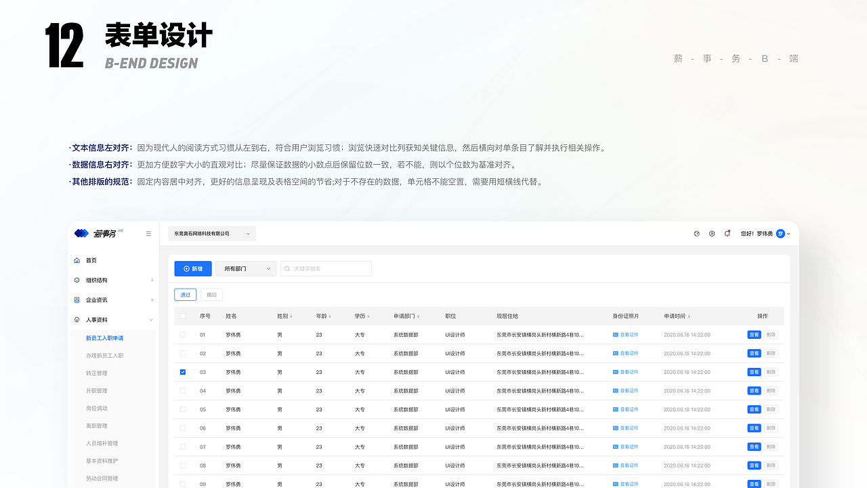This screenshot has height=488, width=867.
Task: Click the badge icon beside 人事资料
Action: pyautogui.click(x=77, y=320)
